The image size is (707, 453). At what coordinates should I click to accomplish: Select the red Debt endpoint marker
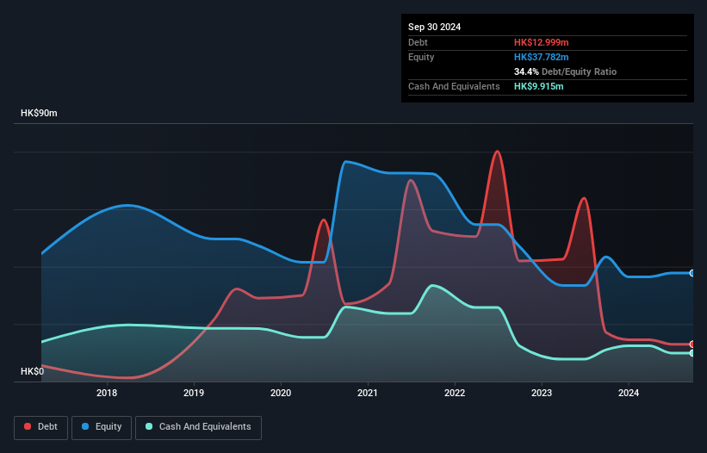[692, 344]
